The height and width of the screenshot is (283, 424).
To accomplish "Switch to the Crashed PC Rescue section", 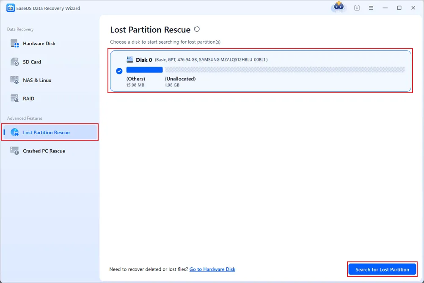I will [44, 151].
